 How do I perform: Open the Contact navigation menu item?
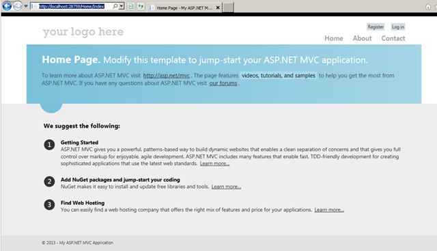(x=393, y=38)
